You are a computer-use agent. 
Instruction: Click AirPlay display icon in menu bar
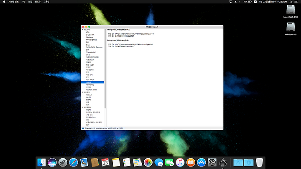231,2
